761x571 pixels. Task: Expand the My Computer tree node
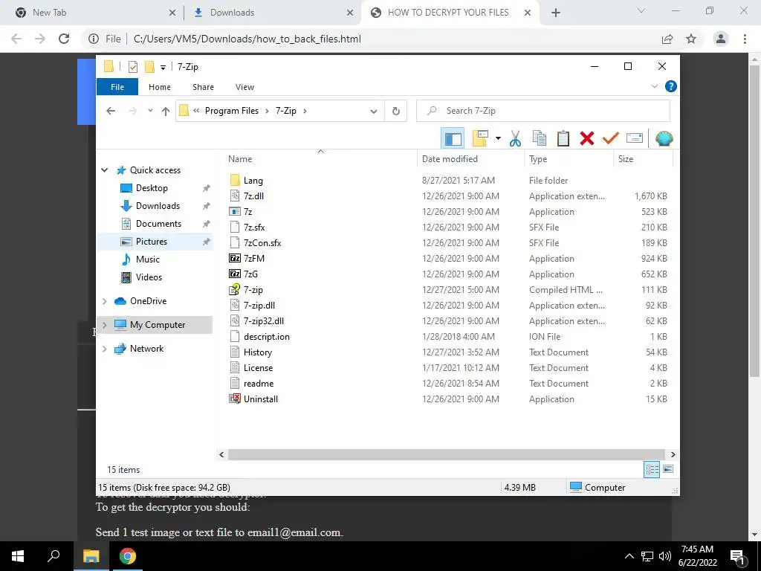pos(104,325)
